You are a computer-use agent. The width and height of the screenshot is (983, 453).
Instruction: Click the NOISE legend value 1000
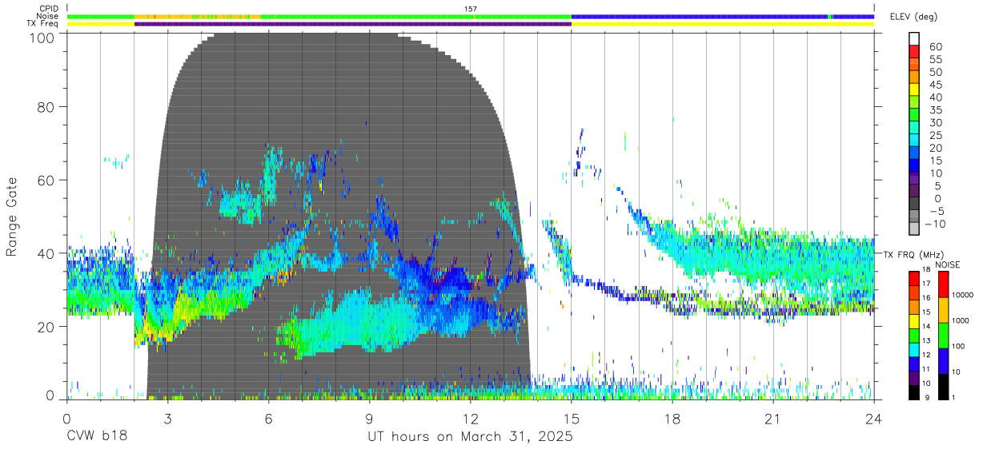960,321
